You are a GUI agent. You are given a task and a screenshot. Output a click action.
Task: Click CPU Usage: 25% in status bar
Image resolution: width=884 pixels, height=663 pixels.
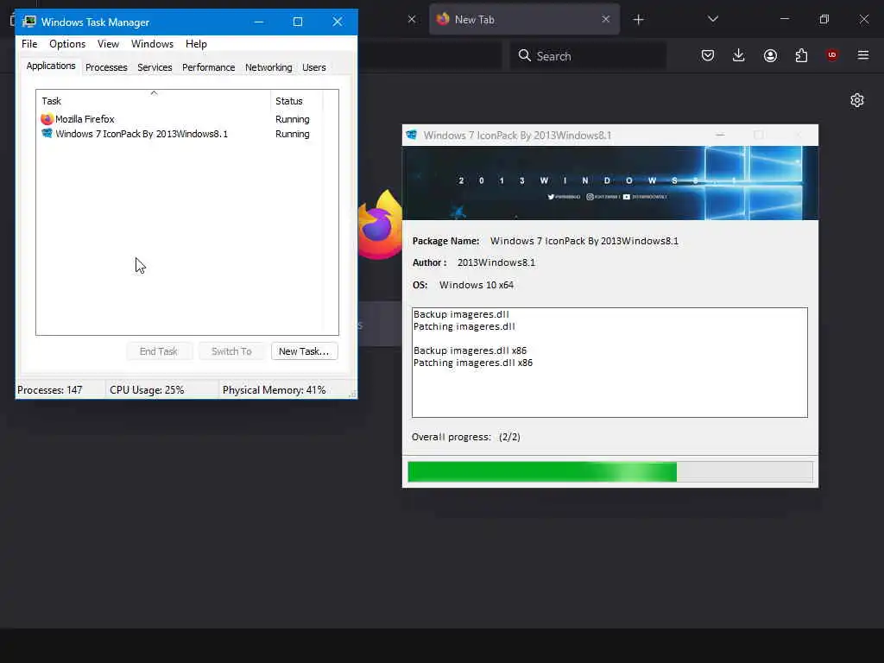(x=147, y=390)
